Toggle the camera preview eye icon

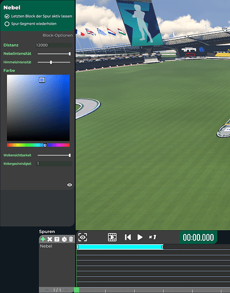(x=83, y=237)
